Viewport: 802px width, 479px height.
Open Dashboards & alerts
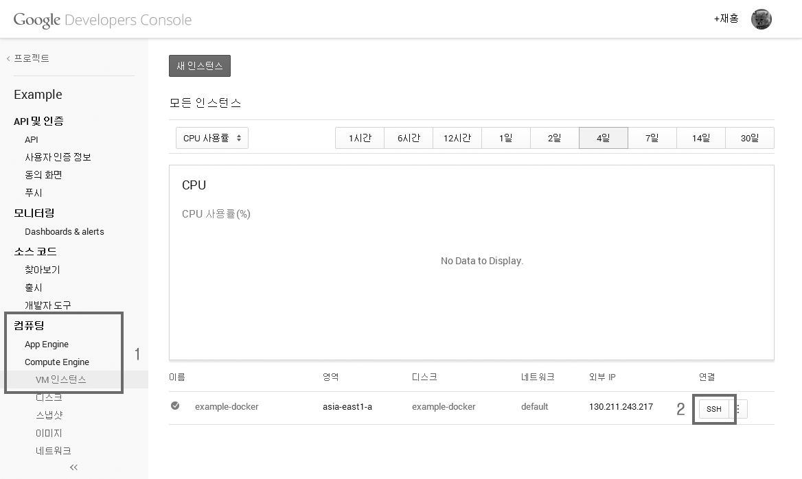click(x=65, y=232)
